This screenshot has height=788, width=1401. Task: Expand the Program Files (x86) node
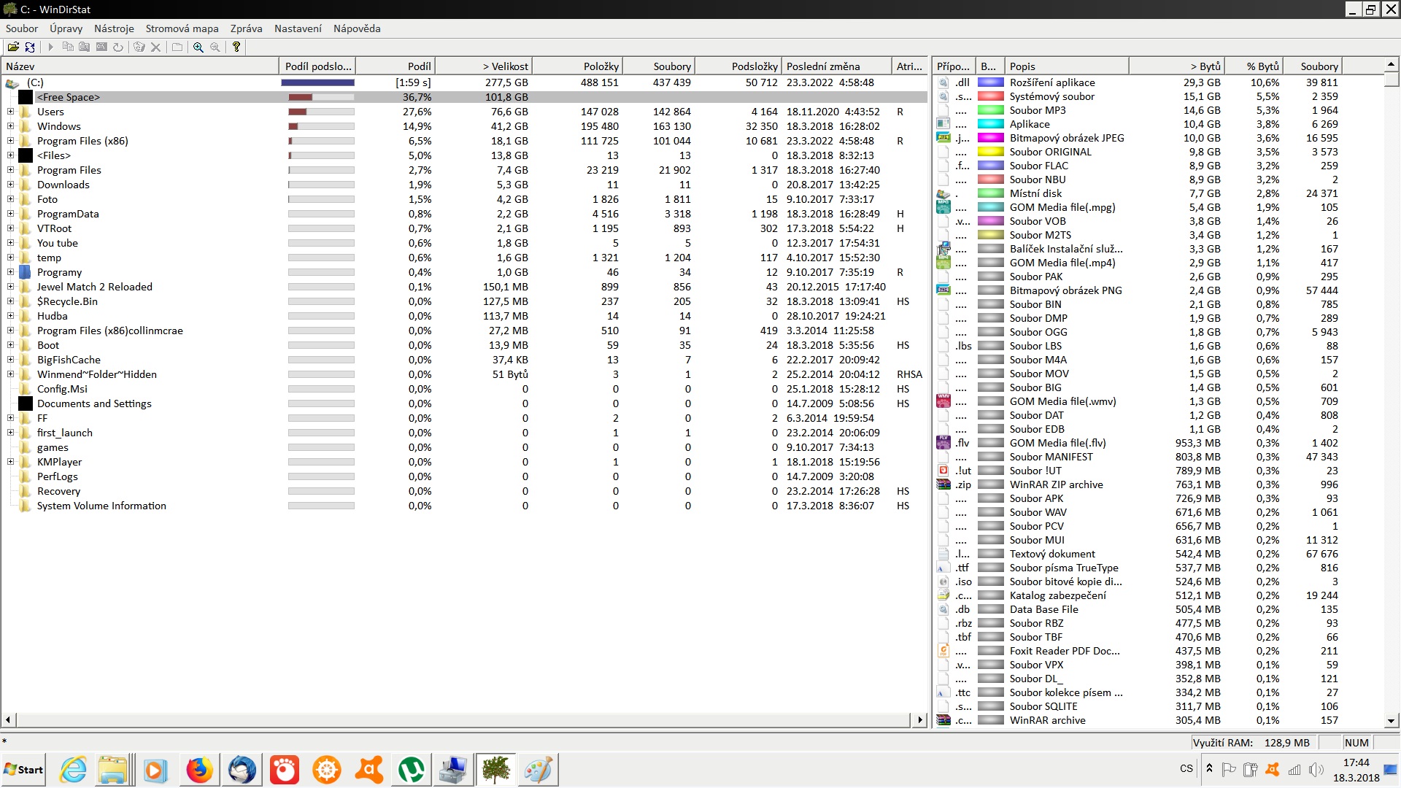10,141
